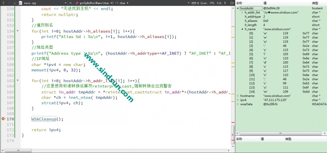Click the 类型 header in the lower expressions panel
327x153 pixels.
[x=288, y=139]
